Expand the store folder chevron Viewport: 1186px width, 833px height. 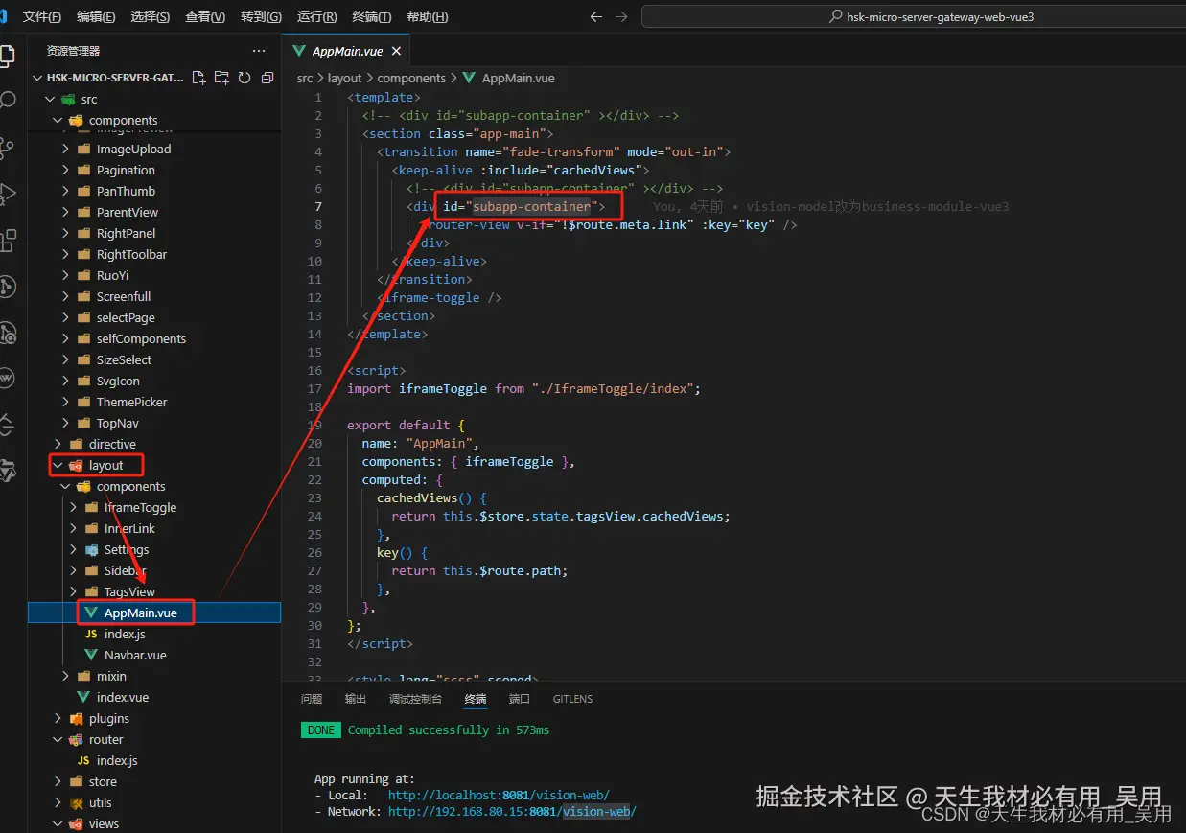coord(58,781)
